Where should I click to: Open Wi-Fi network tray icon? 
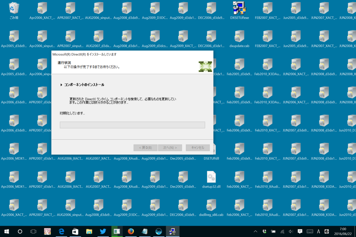click(282, 231)
